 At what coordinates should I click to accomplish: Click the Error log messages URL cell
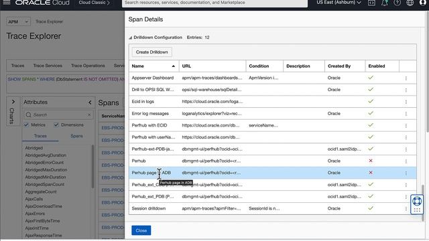[212, 113]
